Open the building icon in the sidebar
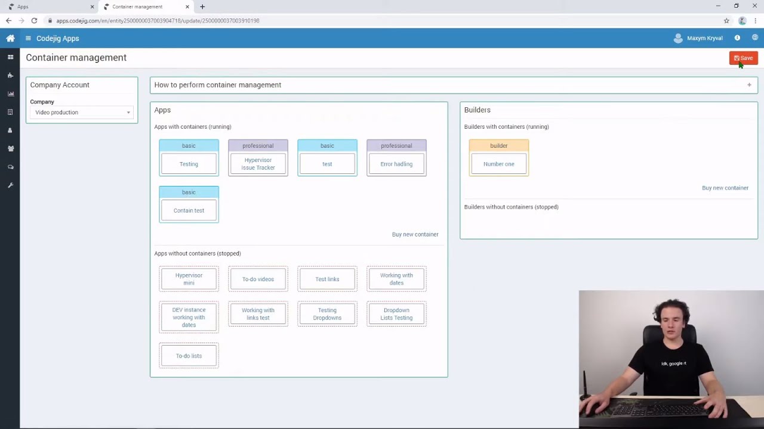 click(10, 112)
